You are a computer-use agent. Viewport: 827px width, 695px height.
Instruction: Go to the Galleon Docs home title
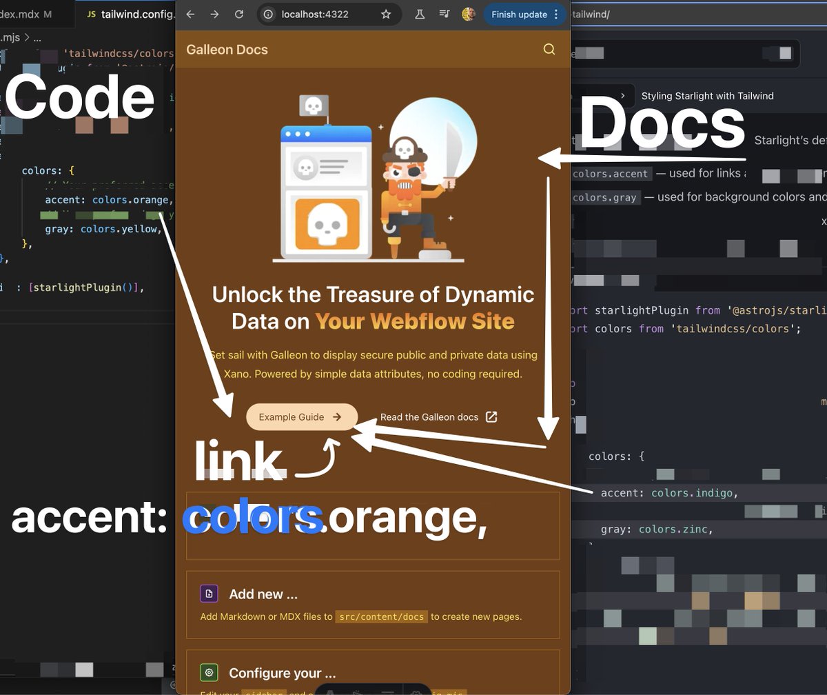click(227, 50)
